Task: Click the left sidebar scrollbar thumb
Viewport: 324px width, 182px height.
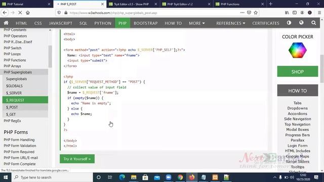Action: pyautogui.click(x=50, y=56)
